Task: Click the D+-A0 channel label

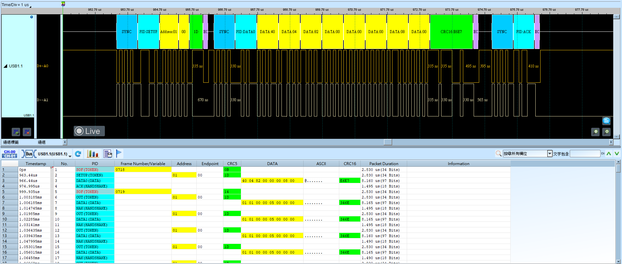Action: click(43, 66)
